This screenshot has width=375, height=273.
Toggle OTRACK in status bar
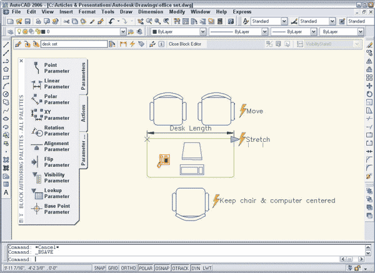click(181, 268)
